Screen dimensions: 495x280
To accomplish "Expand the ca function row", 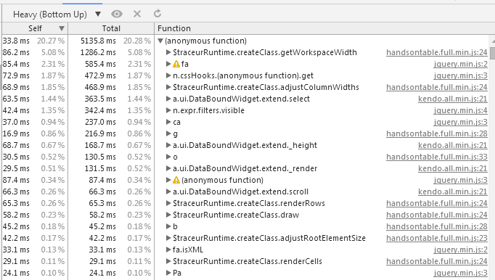I will pyautogui.click(x=168, y=122).
